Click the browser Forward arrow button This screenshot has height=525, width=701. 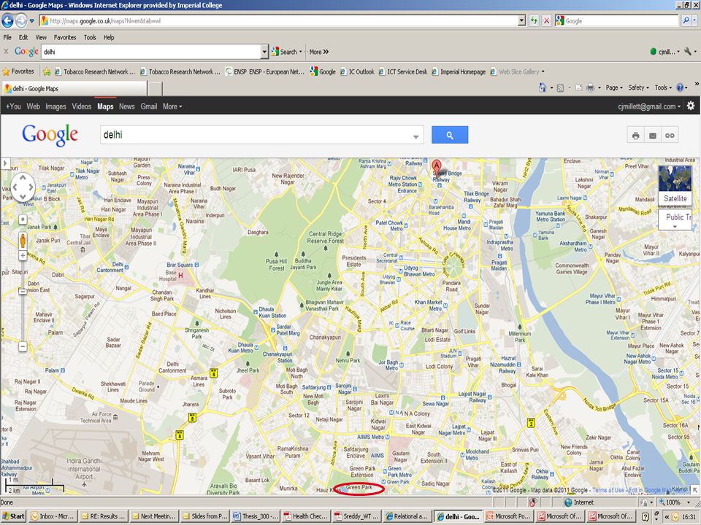pos(21,20)
